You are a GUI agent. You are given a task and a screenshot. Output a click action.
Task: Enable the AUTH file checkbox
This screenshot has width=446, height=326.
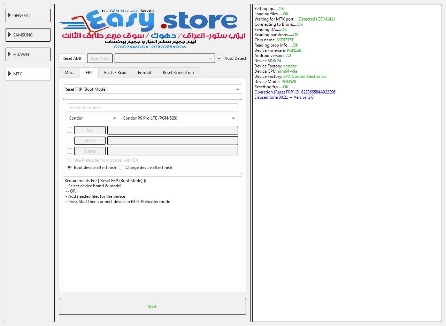pyautogui.click(x=70, y=141)
